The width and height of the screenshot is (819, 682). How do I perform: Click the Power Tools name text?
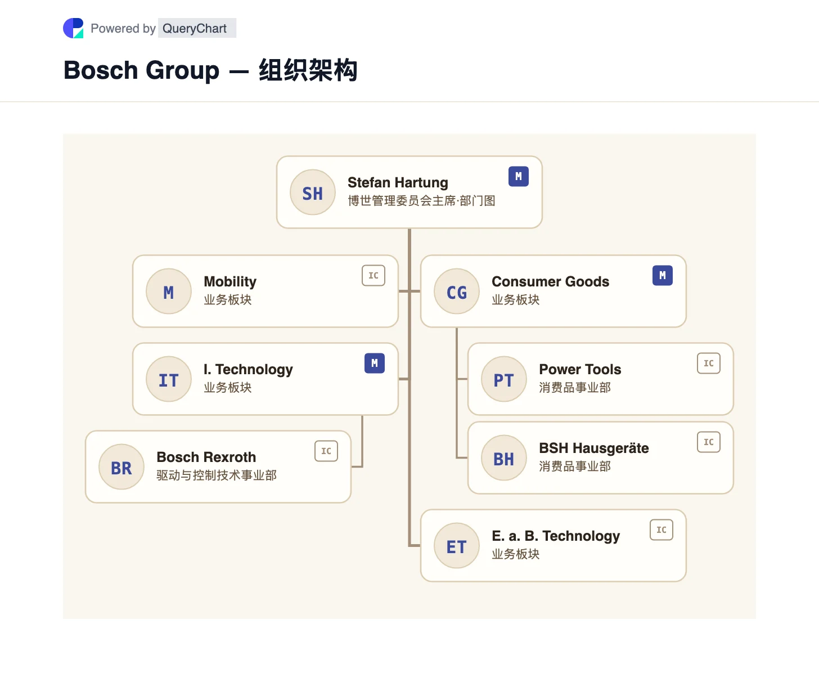click(580, 369)
